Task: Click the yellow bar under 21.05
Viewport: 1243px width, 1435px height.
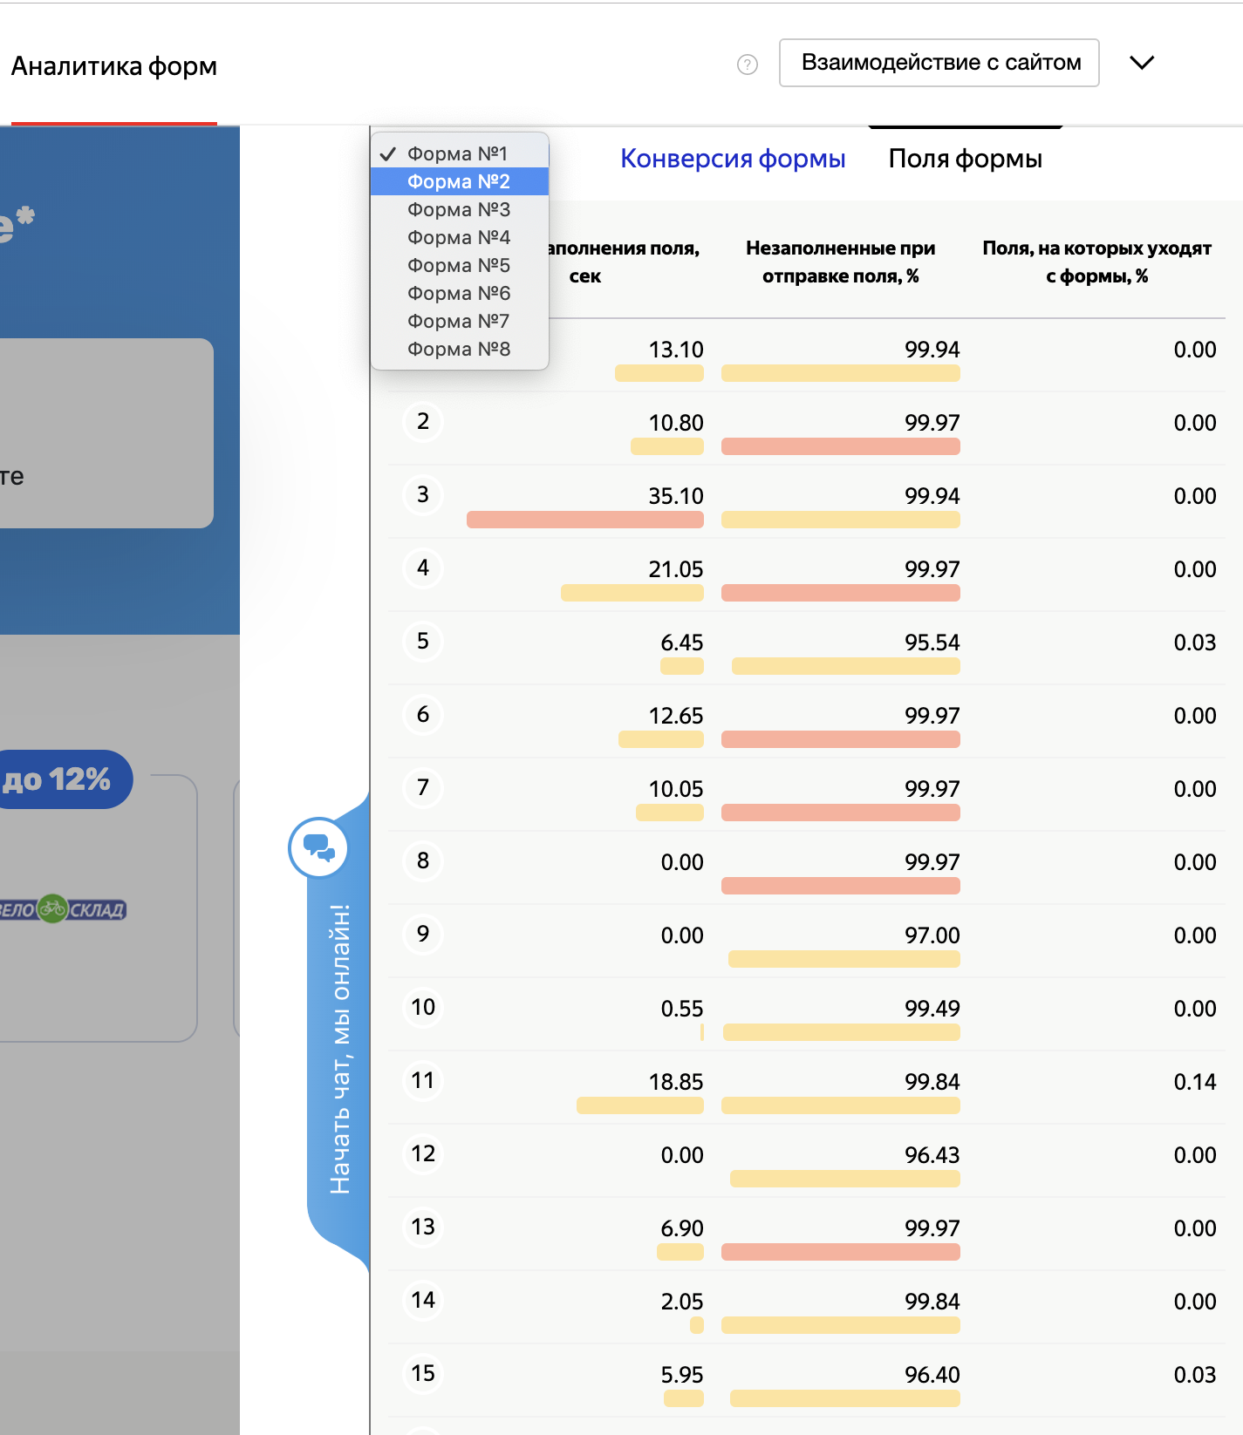Action: 632,593
